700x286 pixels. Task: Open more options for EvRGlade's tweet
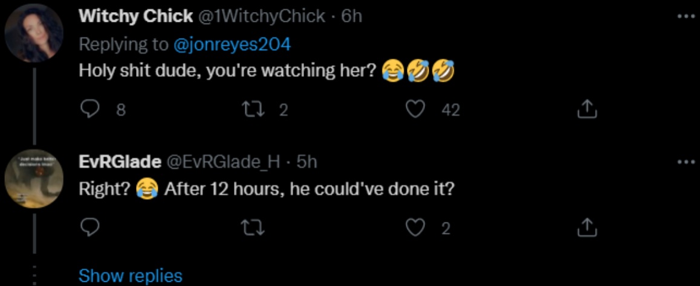coord(686,162)
